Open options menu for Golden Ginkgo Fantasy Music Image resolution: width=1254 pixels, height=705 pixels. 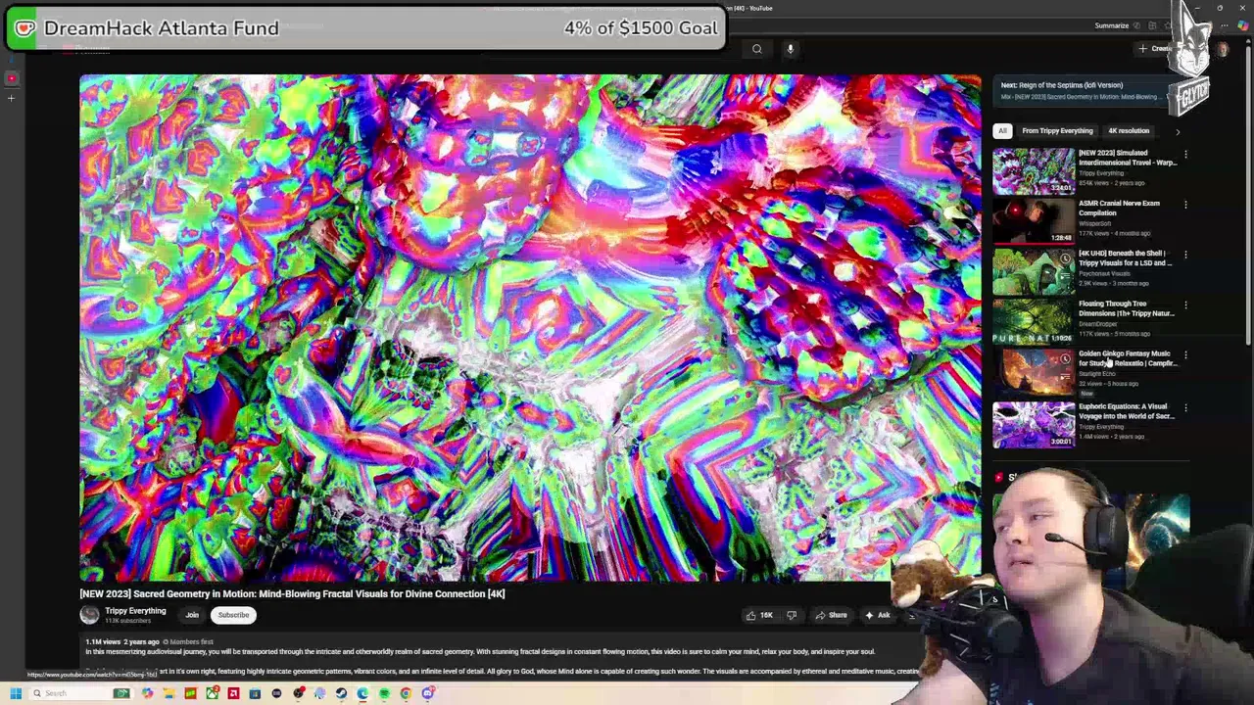1185,354
